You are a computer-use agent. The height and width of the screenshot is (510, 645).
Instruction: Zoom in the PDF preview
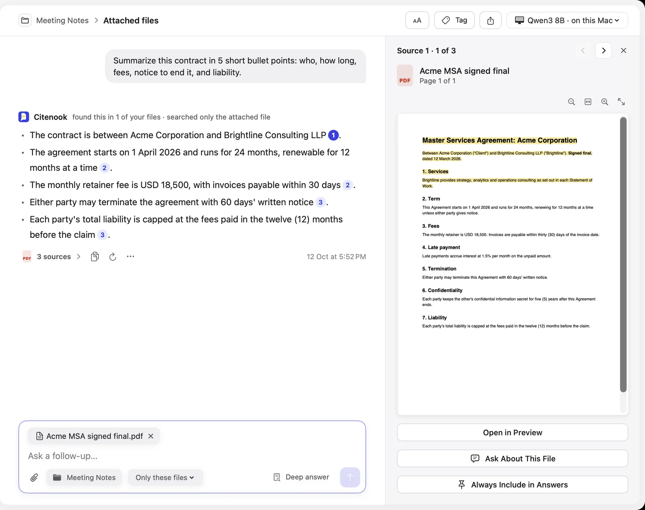(605, 102)
